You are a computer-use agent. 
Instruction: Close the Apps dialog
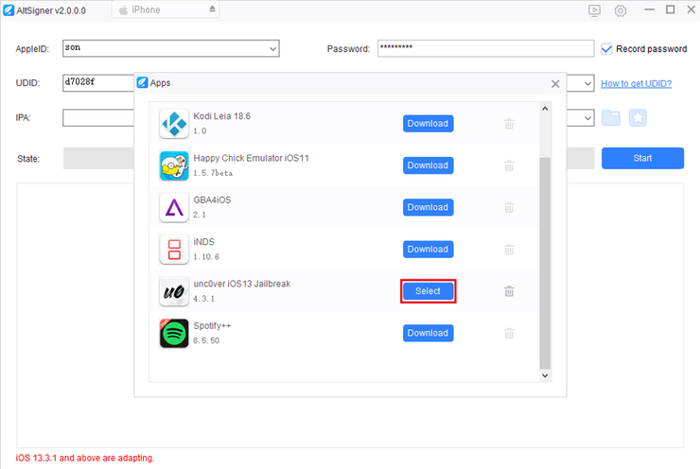[555, 83]
